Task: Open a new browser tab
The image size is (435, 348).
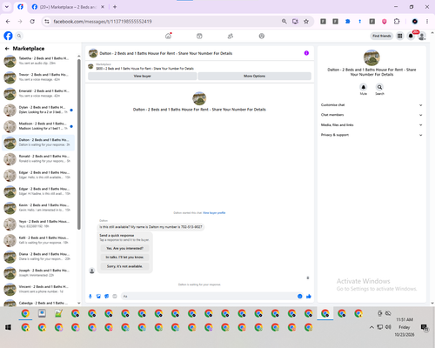Action: point(115,7)
